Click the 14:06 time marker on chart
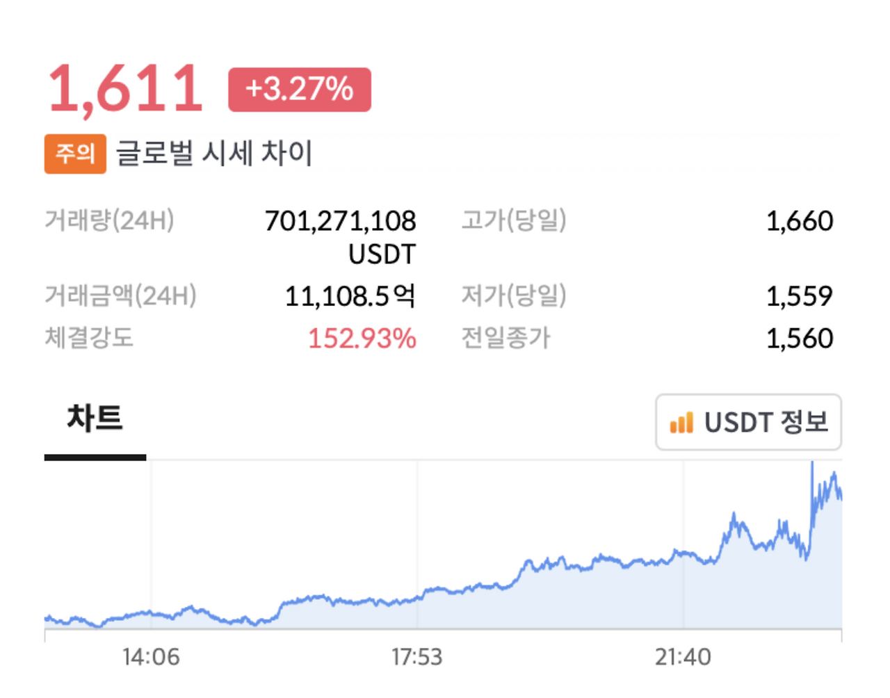The width and height of the screenshot is (890, 698). pyautogui.click(x=150, y=654)
